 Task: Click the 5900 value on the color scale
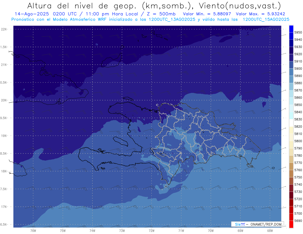coord(298,68)
